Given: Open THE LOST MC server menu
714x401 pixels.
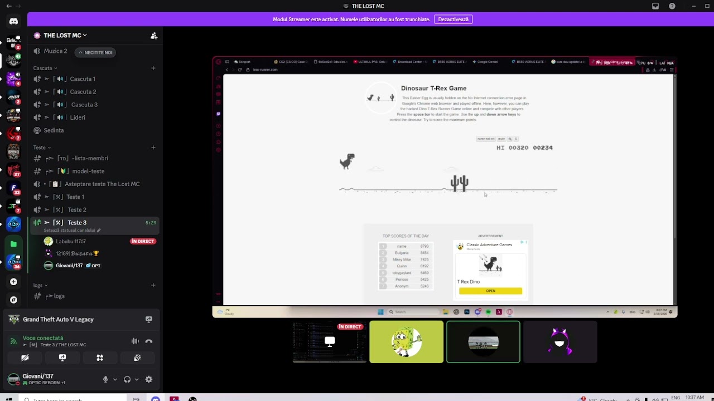Looking at the screenshot, I should pyautogui.click(x=65, y=36).
